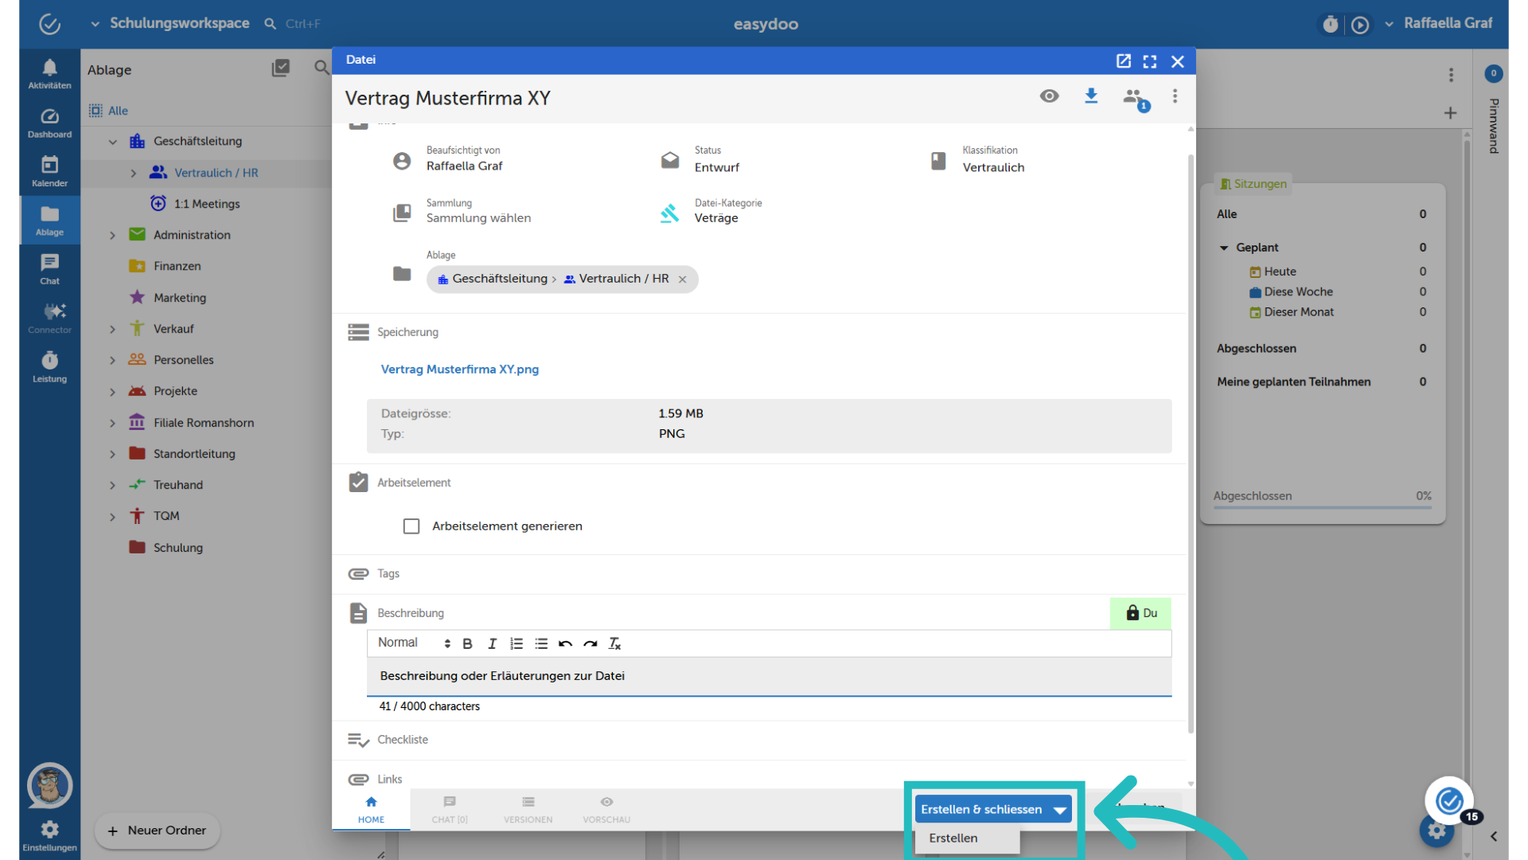Choose Erstellen from the dropdown menu
The width and height of the screenshot is (1528, 860).
(x=967, y=838)
